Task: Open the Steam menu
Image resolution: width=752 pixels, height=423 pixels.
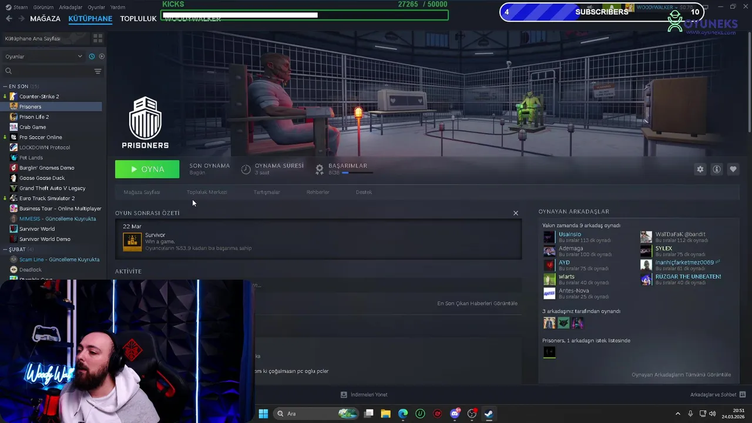Action: (17, 7)
